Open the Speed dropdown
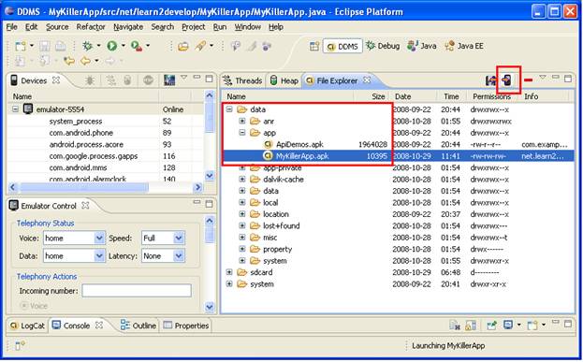The image size is (583, 362). click(179, 238)
